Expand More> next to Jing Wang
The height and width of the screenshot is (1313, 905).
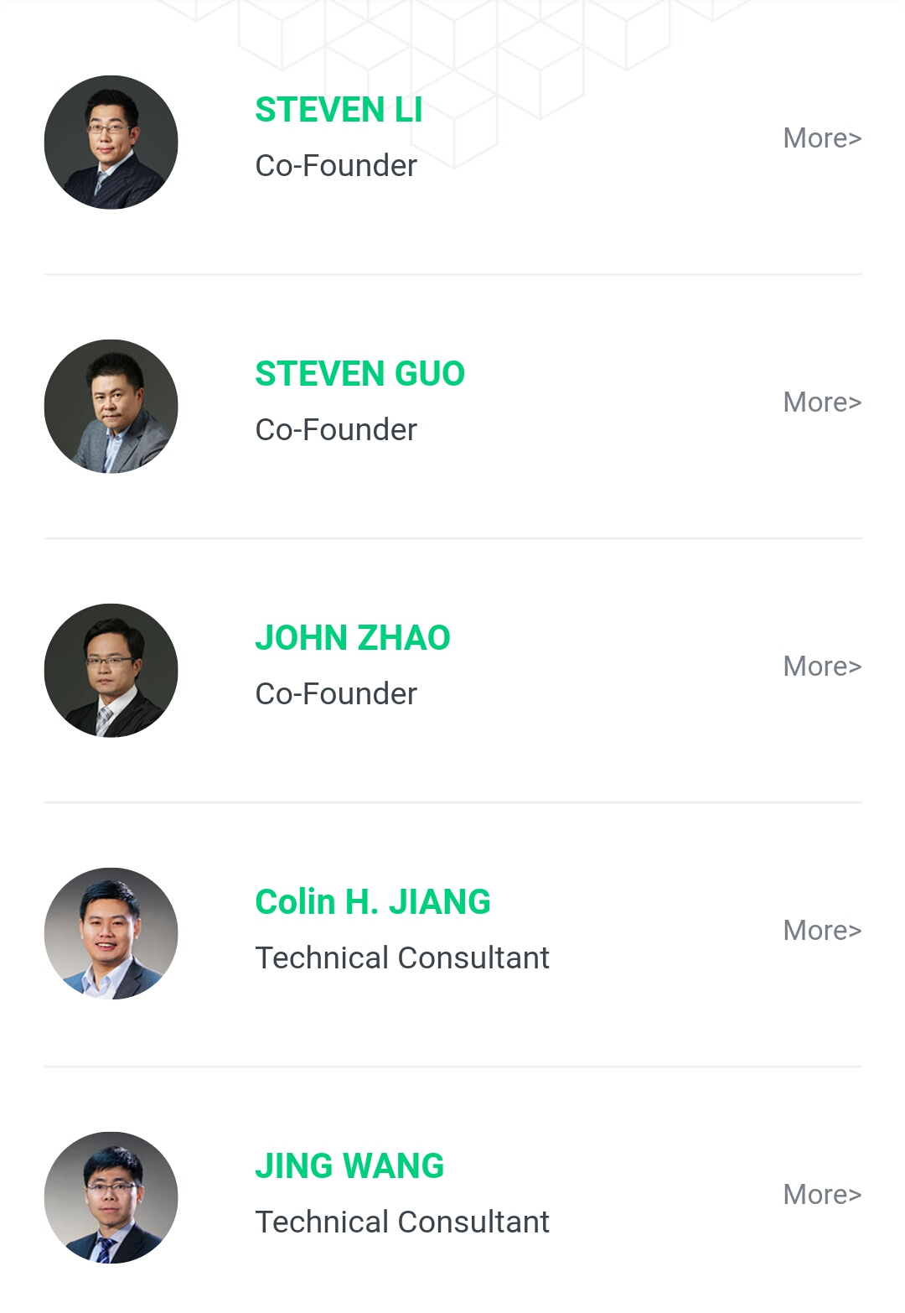pyautogui.click(x=822, y=1195)
